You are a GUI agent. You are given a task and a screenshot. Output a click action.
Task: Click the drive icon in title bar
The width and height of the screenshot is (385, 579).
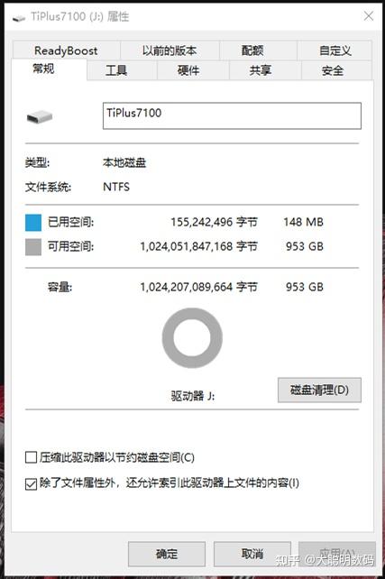[x=19, y=18]
